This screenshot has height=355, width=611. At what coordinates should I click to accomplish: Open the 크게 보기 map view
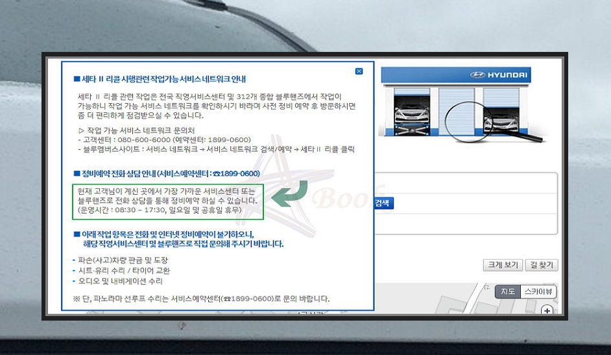(x=503, y=265)
